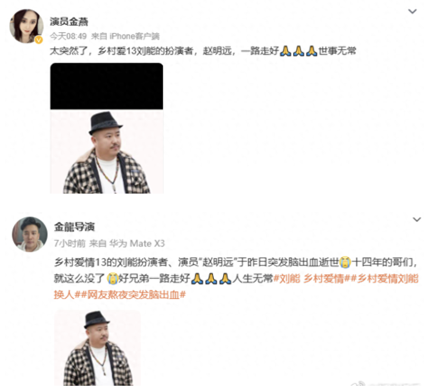The width and height of the screenshot is (427, 391).
Task: Click the 华为 Mate X3 source label
Action: (x=137, y=243)
